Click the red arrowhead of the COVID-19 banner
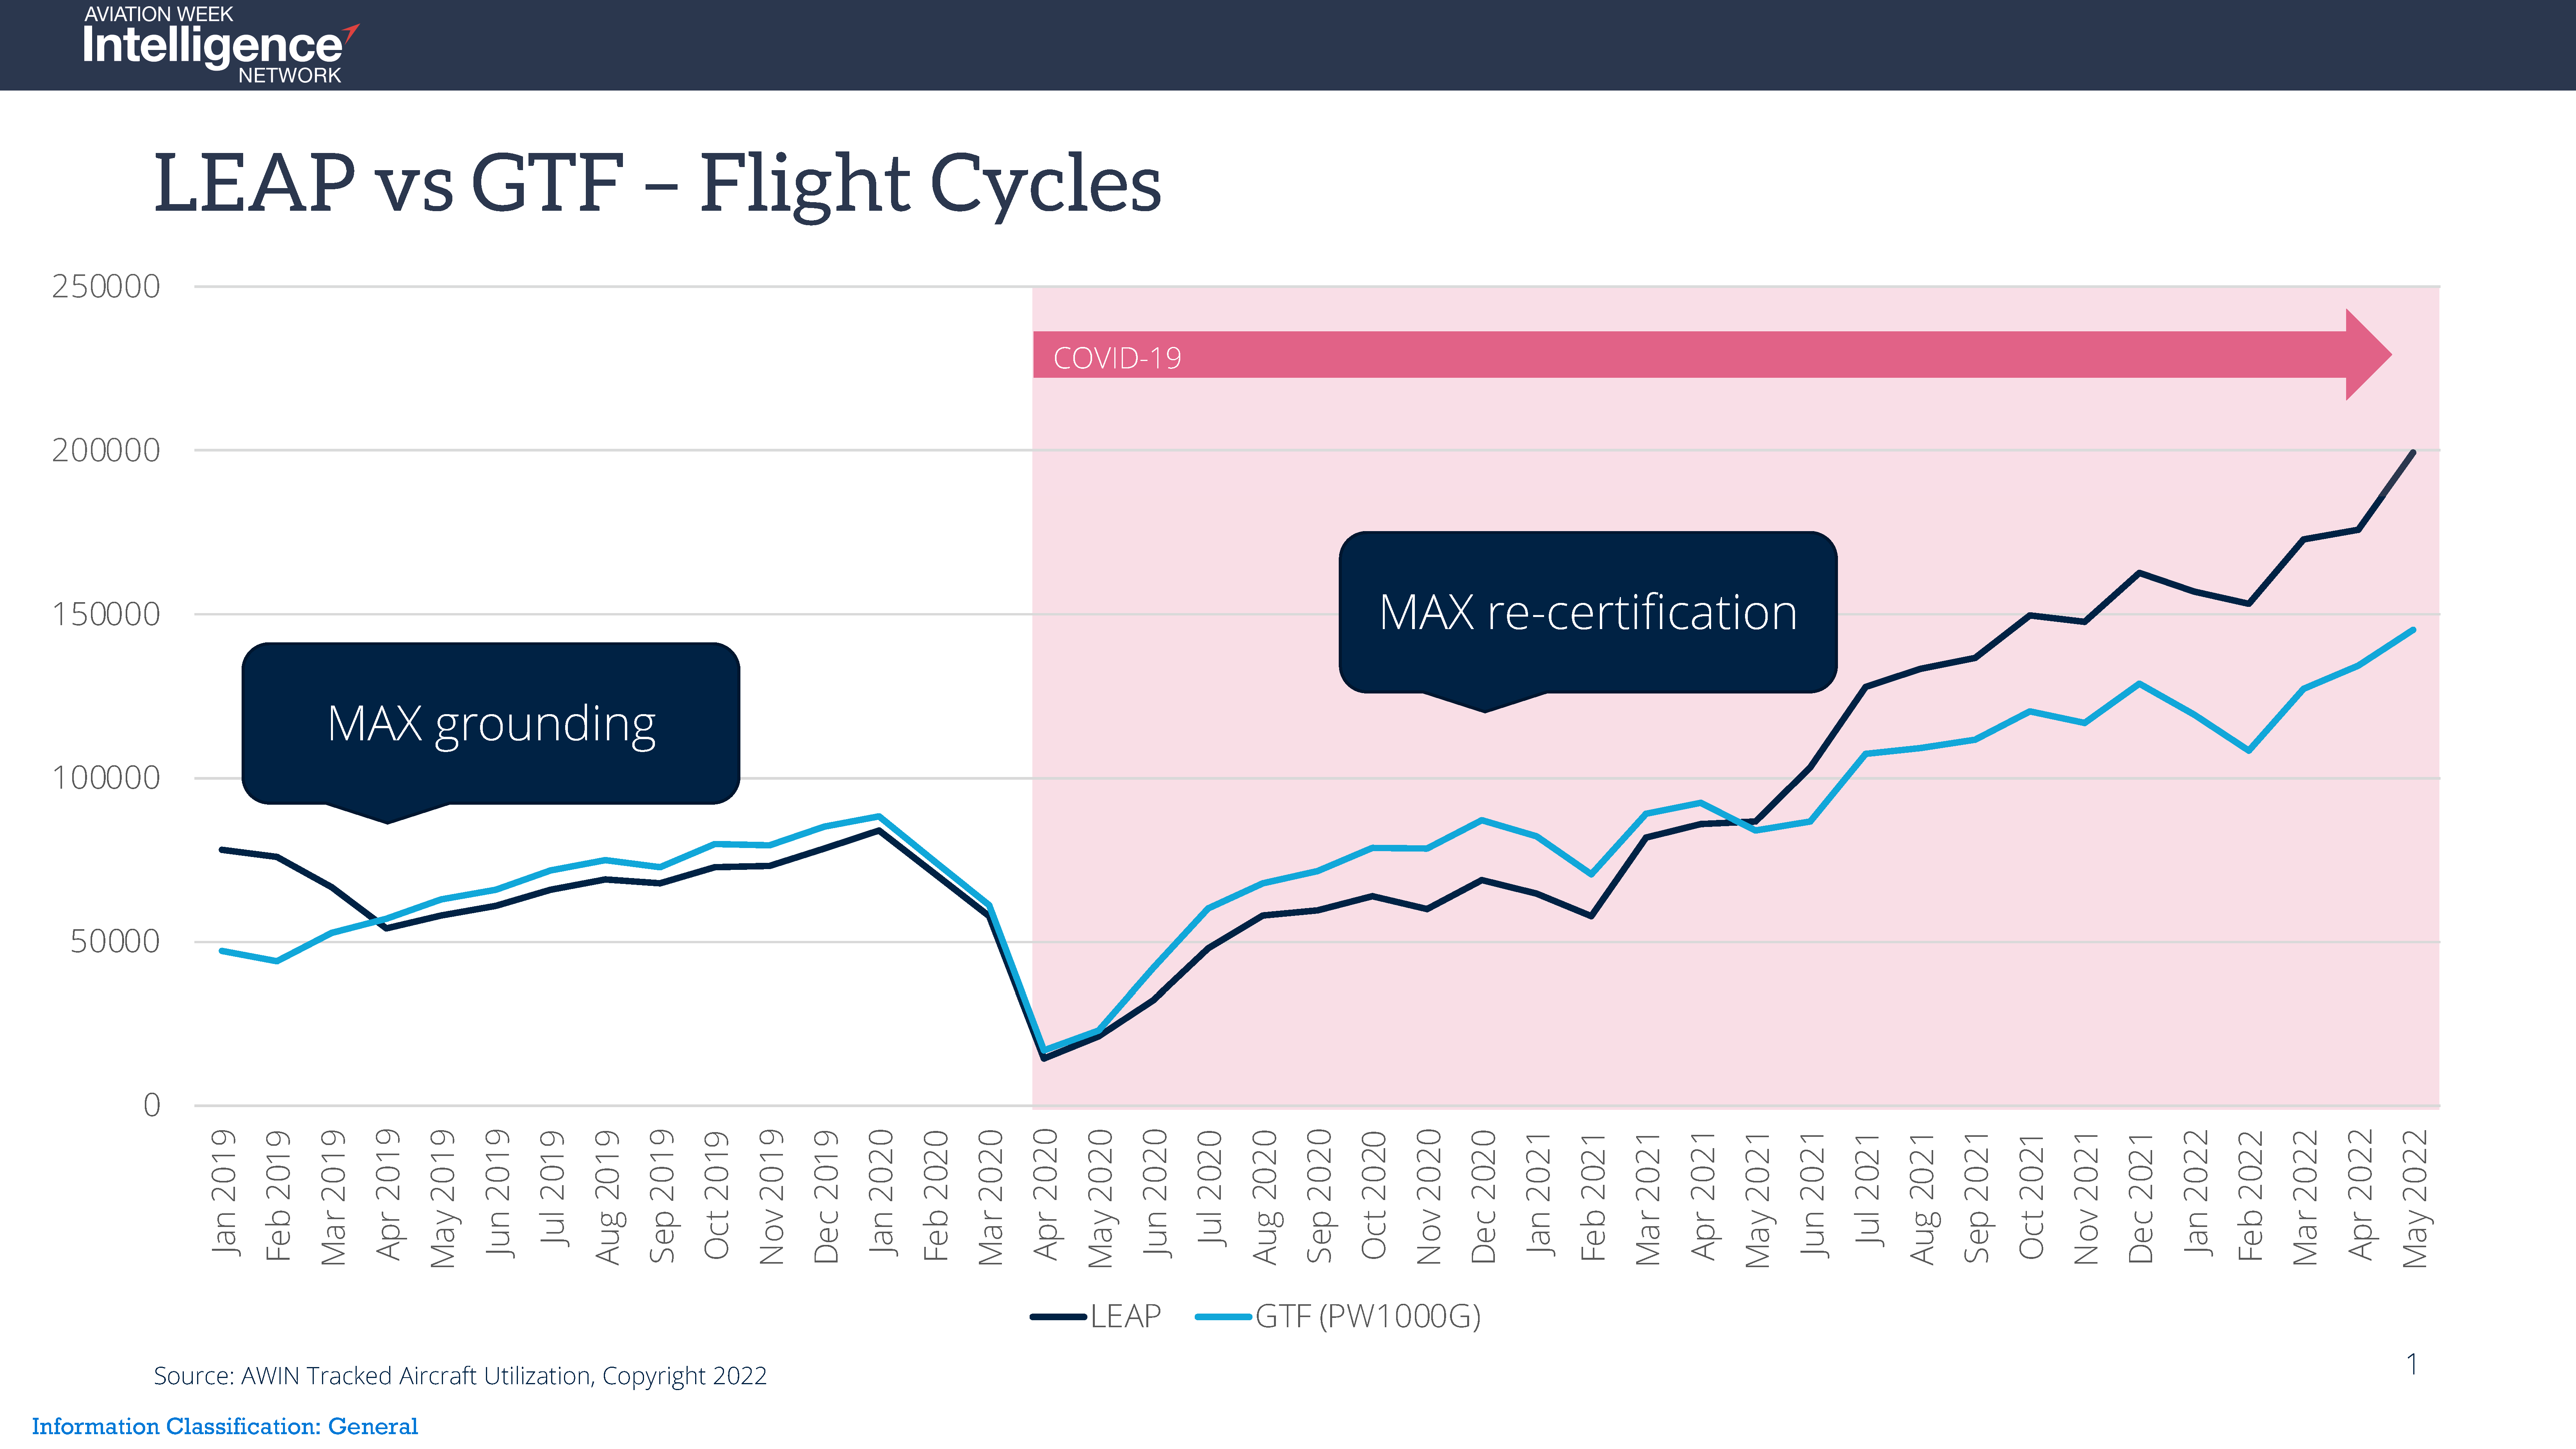The image size is (2576, 1449). click(x=2366, y=355)
